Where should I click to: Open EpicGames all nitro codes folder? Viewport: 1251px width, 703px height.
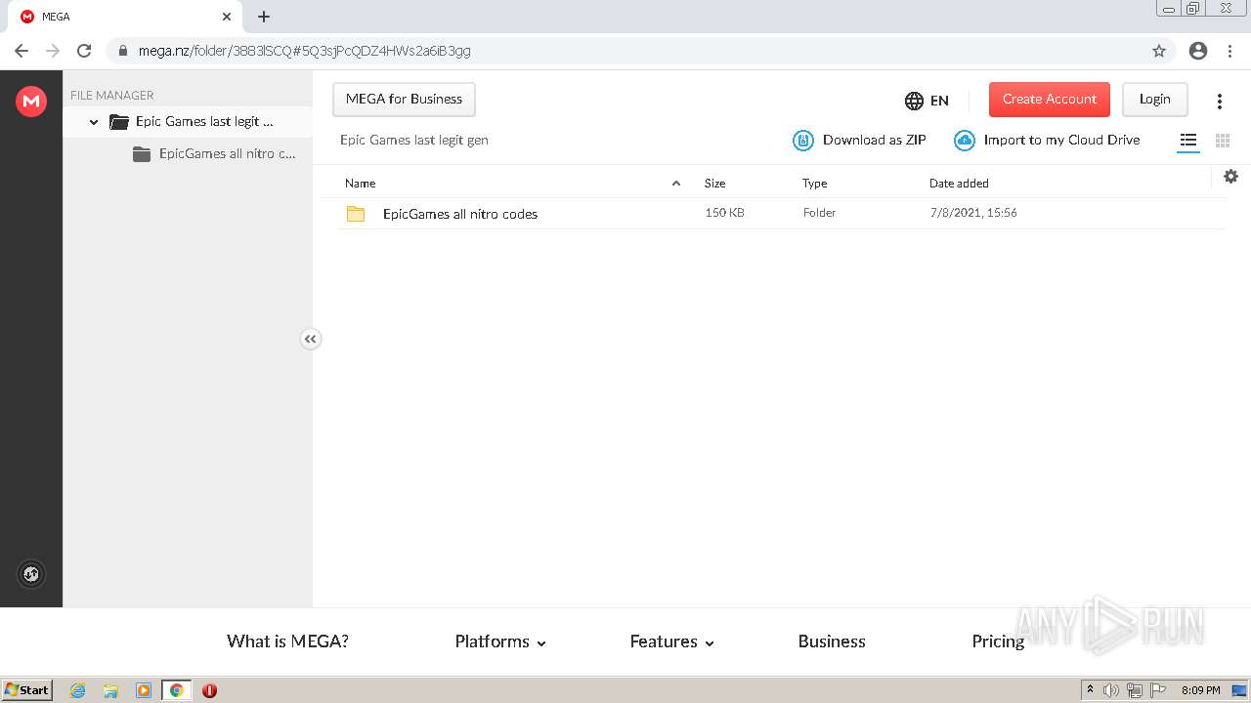(460, 214)
